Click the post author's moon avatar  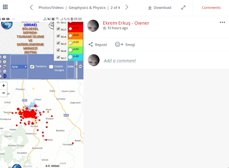pos(93,25)
